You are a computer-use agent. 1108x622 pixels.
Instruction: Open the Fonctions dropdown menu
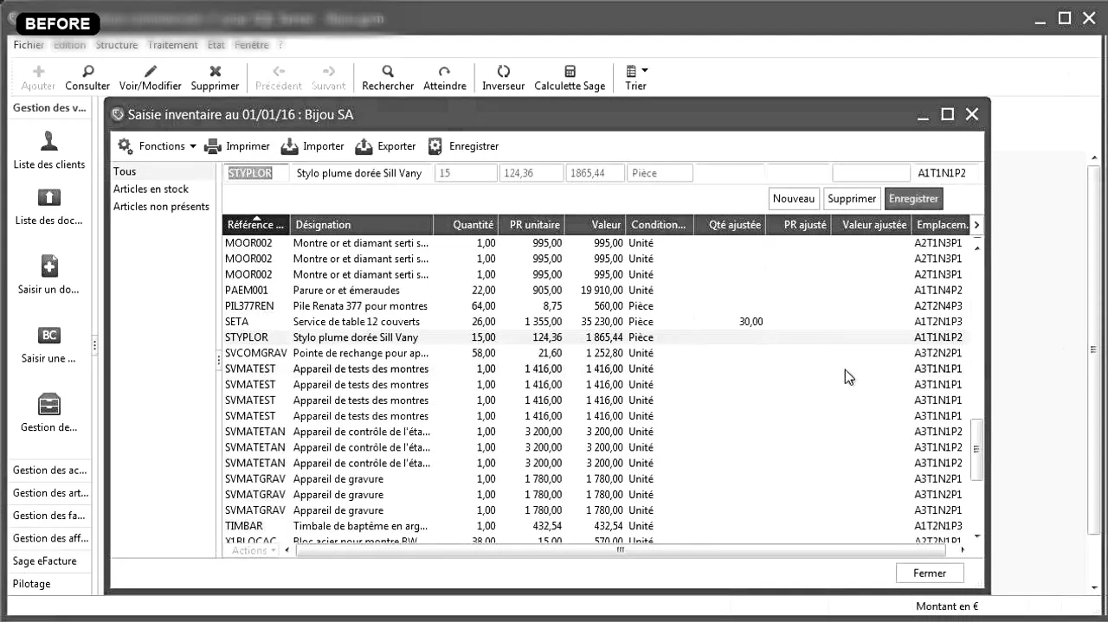[156, 145]
